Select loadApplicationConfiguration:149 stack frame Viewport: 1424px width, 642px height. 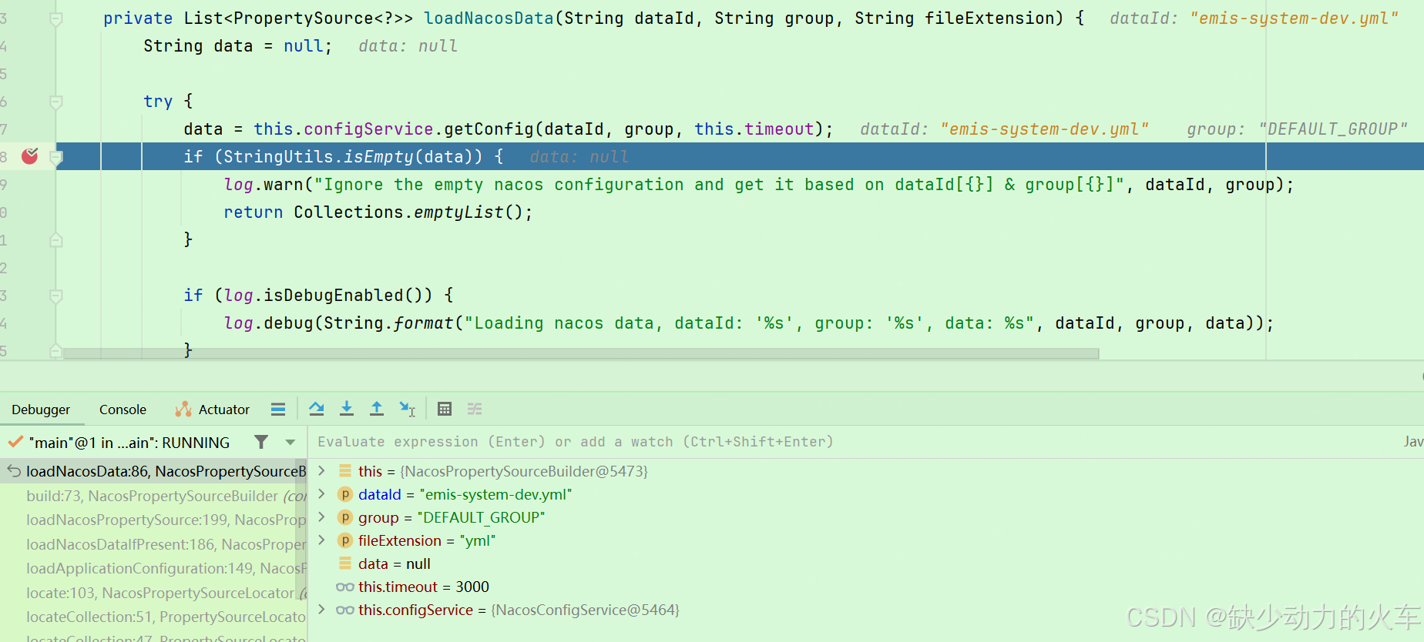[x=154, y=568]
